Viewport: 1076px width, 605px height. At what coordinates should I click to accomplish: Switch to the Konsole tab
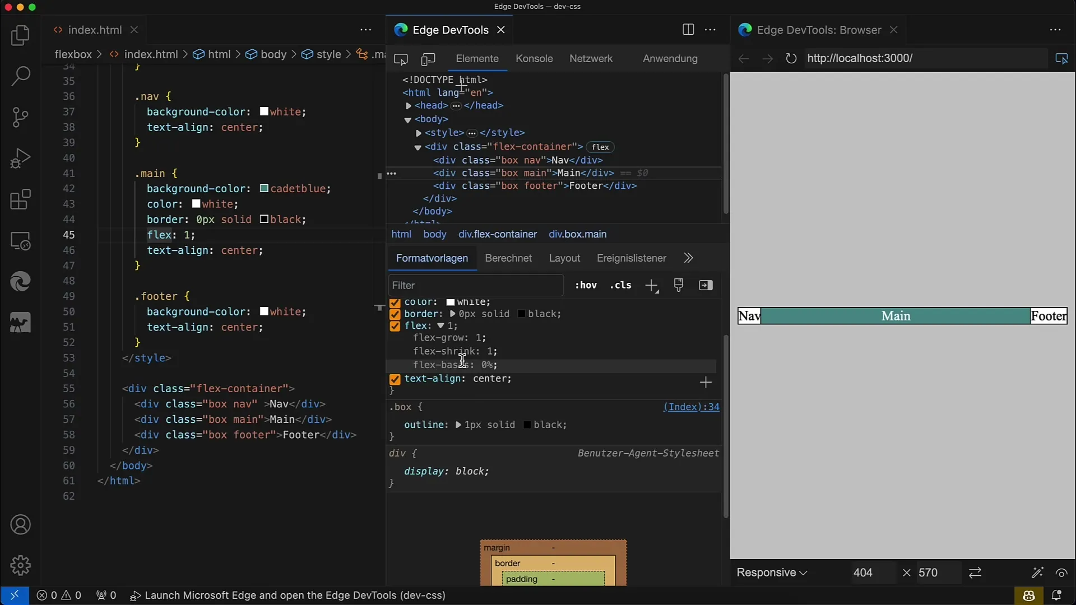pos(534,58)
